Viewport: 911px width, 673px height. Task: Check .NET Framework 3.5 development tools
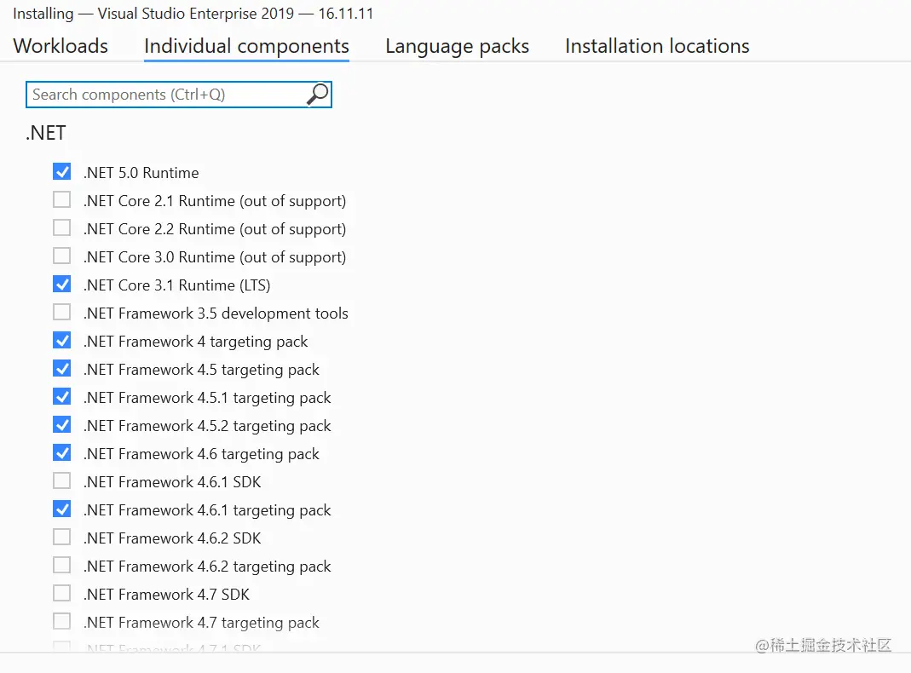click(x=61, y=312)
